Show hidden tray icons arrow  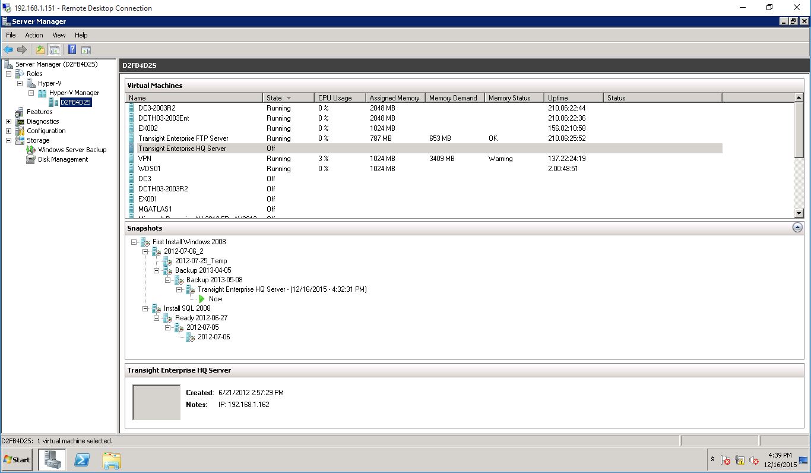point(712,459)
